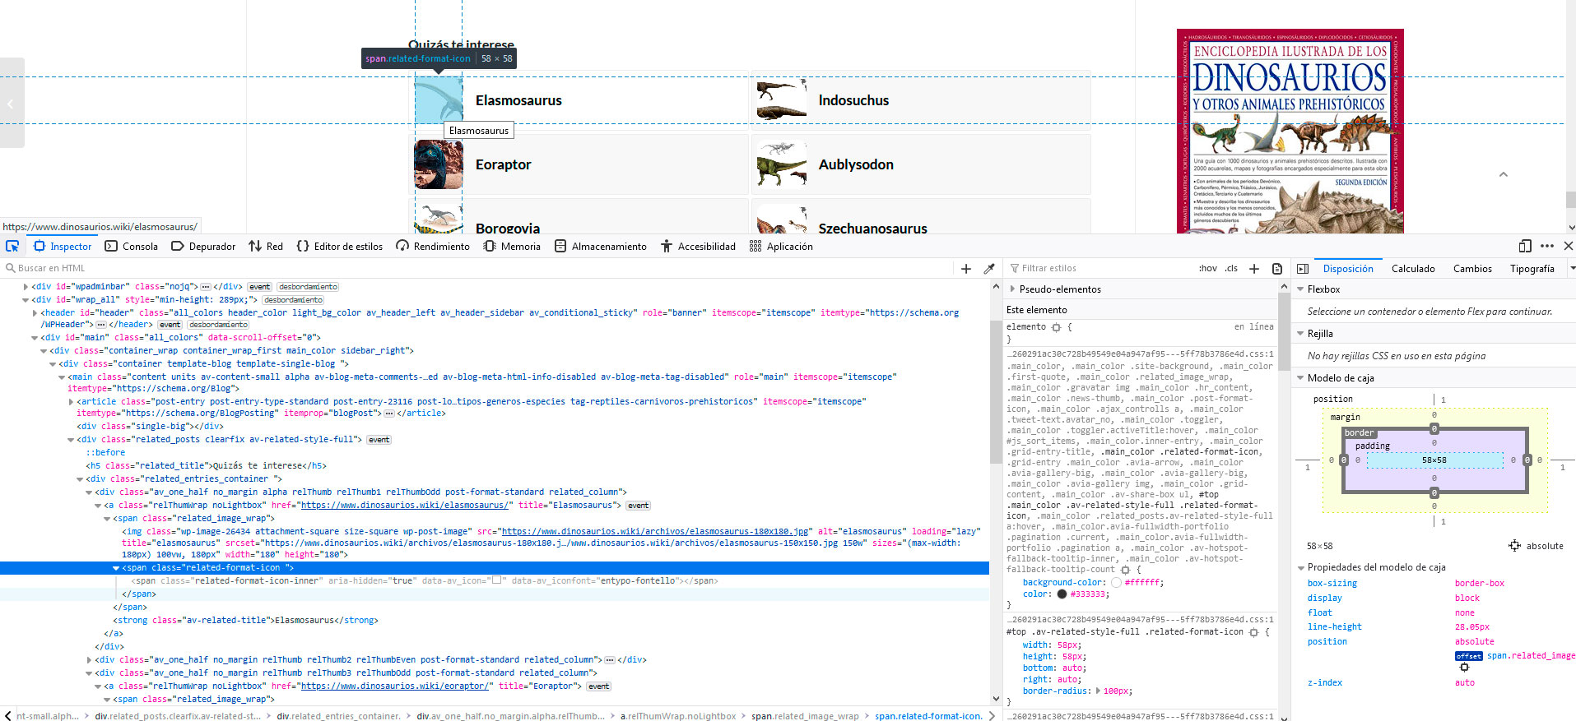Open the Indosuchus related post link
This screenshot has height=721, width=1576.
pyautogui.click(x=853, y=100)
